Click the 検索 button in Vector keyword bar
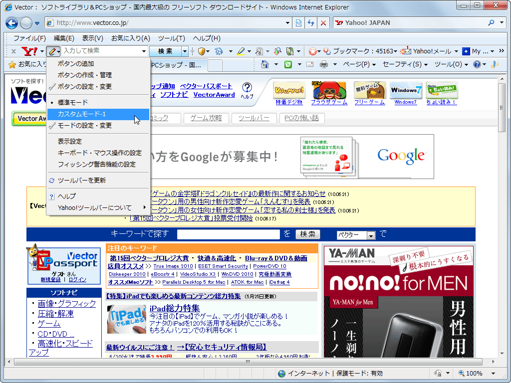The width and height of the screenshot is (511, 383). pyautogui.click(x=307, y=234)
